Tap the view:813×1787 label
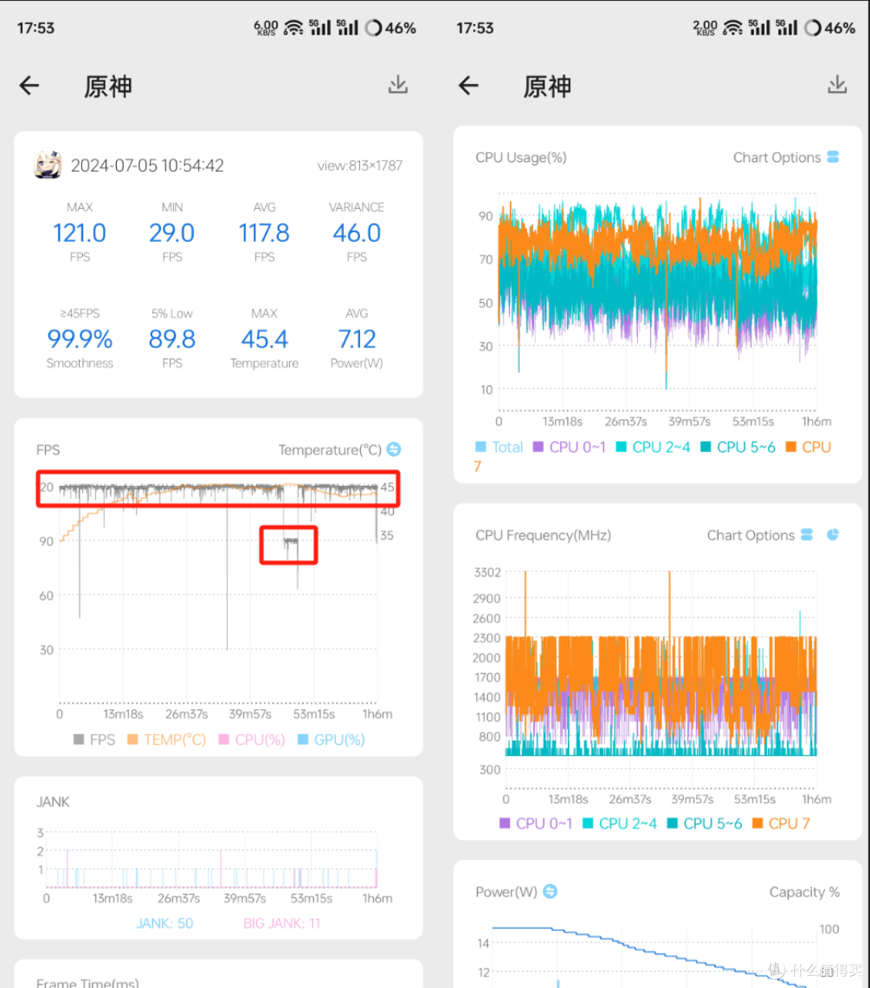870x988 pixels. 360,166
